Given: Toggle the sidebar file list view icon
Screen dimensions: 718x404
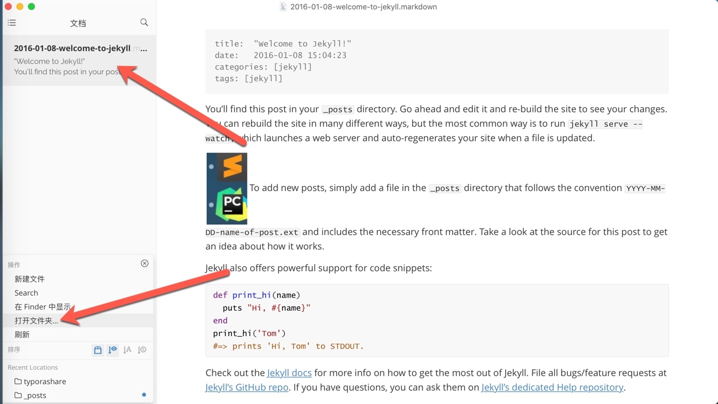Looking at the screenshot, I should [x=12, y=23].
